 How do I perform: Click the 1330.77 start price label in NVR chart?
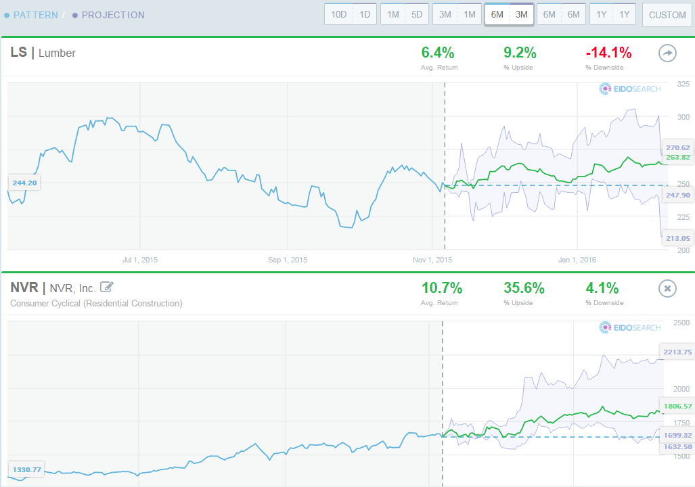26,469
